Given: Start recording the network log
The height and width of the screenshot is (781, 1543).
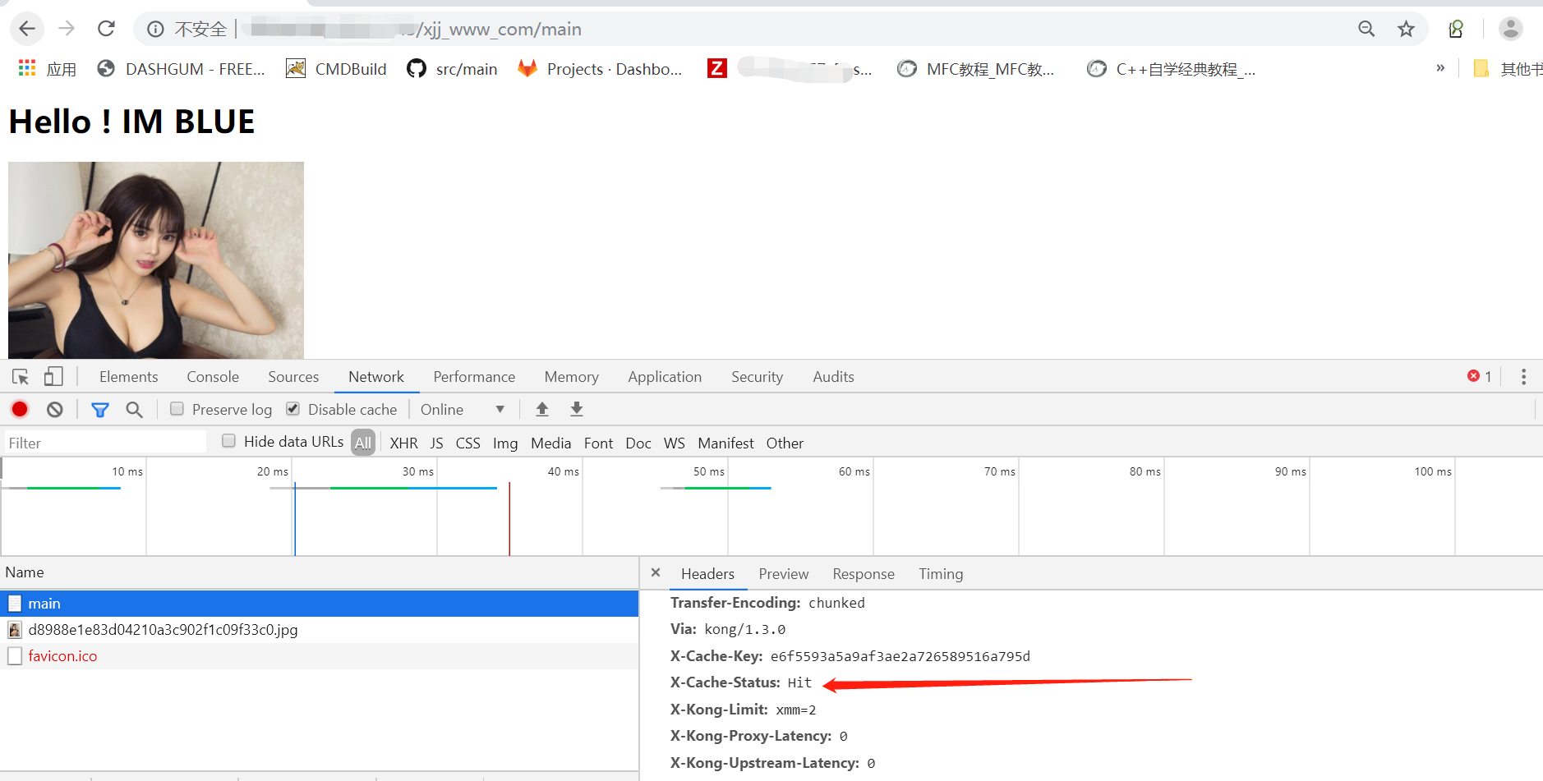Looking at the screenshot, I should click(20, 409).
